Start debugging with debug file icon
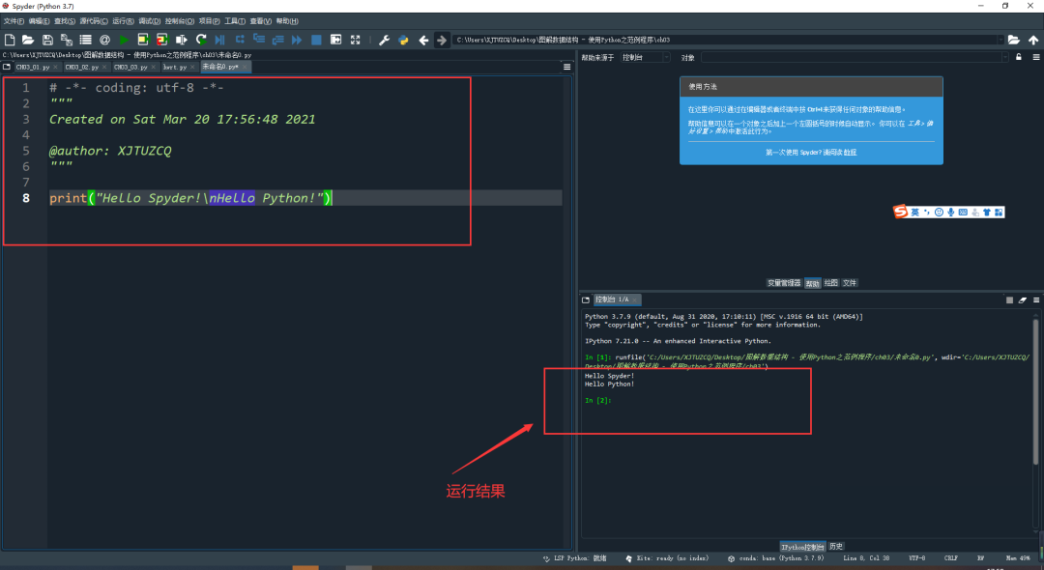The width and height of the screenshot is (1044, 570). click(x=219, y=40)
